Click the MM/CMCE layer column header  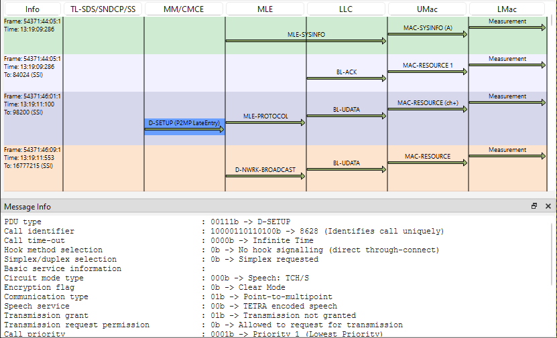coord(184,9)
